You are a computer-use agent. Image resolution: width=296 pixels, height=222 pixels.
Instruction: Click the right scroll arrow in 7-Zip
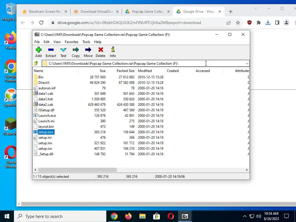coord(247,170)
